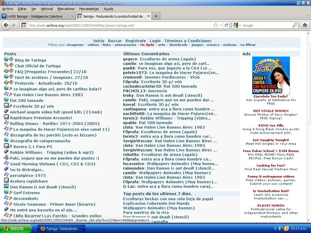The image size is (311, 233).
Task: Open the Herramientas menu
Action: (x=89, y=9)
